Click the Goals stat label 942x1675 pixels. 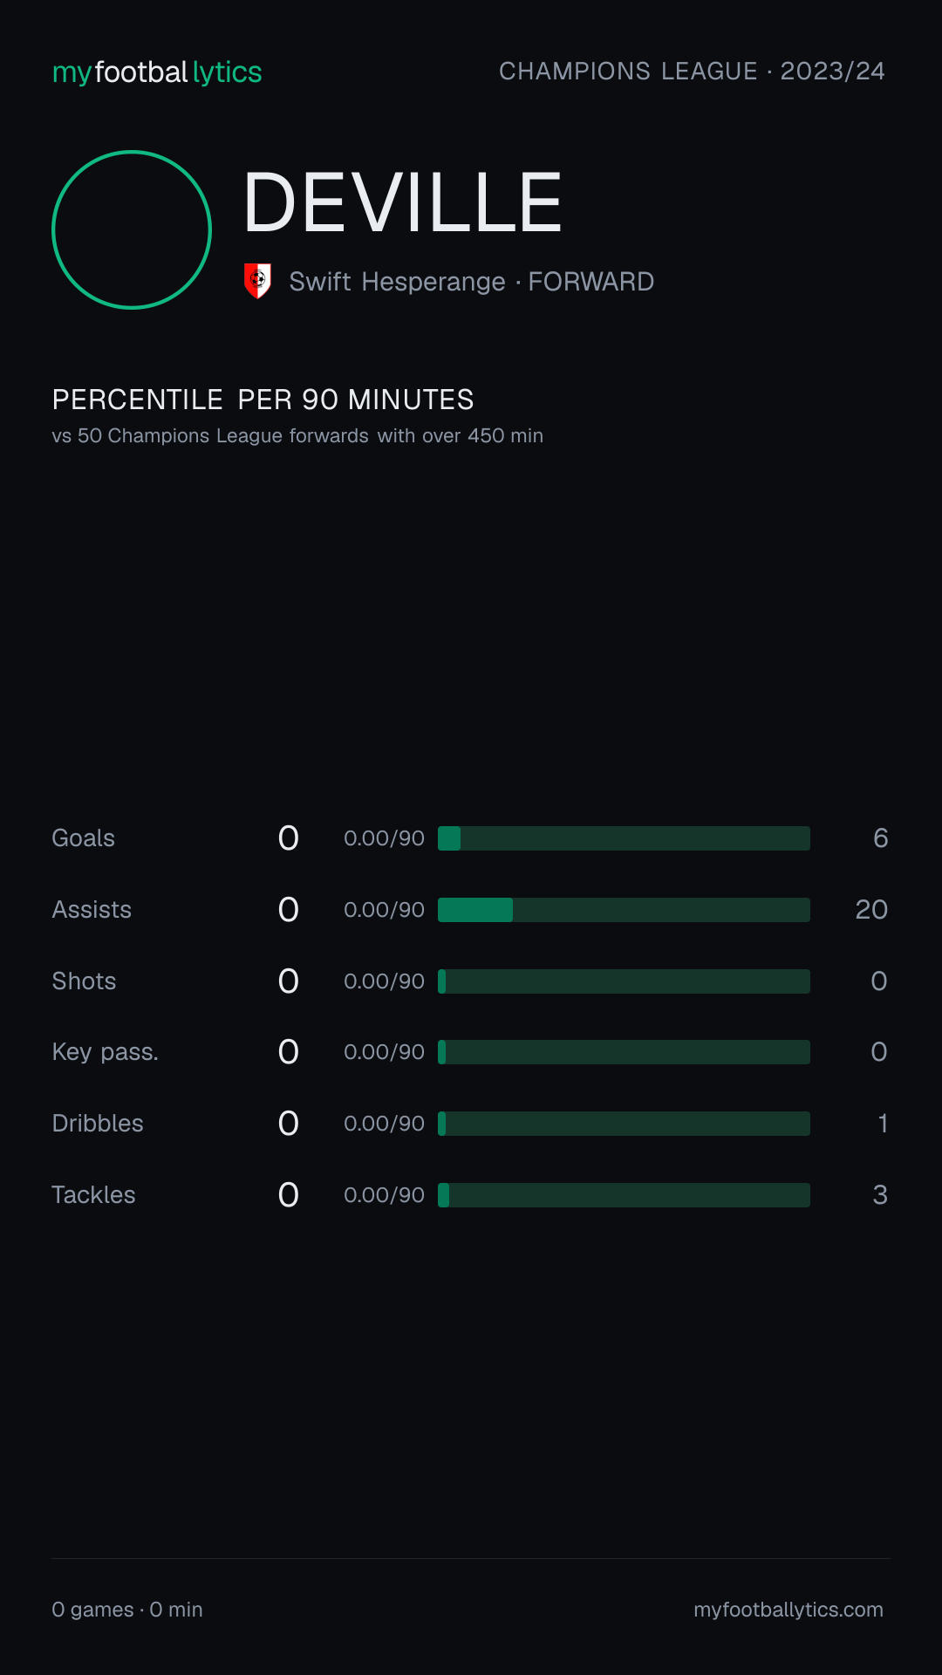pyautogui.click(x=83, y=838)
